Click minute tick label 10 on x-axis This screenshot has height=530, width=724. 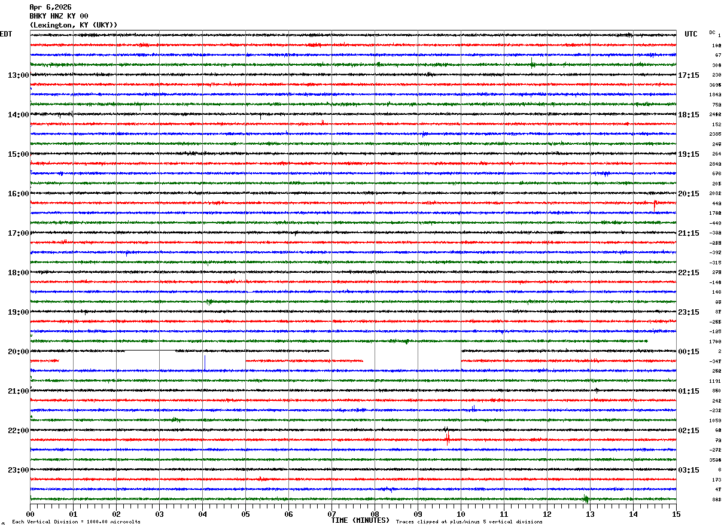click(461, 514)
